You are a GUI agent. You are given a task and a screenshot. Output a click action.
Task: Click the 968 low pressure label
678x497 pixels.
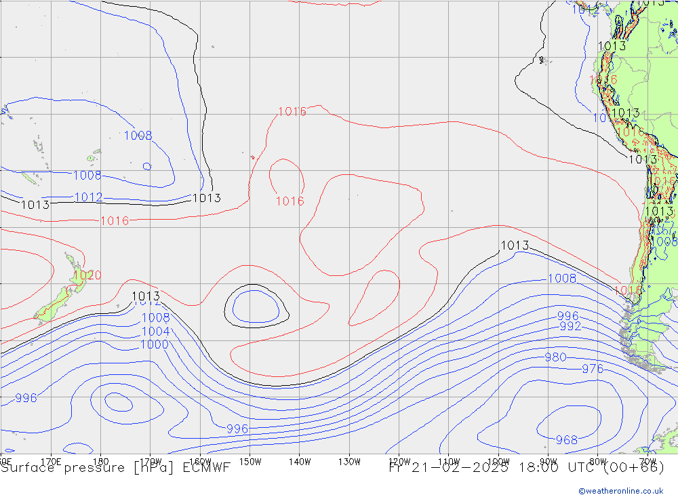[566, 440]
